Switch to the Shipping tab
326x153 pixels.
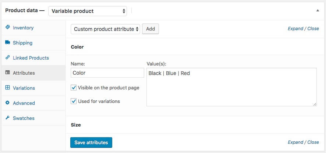[x=22, y=43]
